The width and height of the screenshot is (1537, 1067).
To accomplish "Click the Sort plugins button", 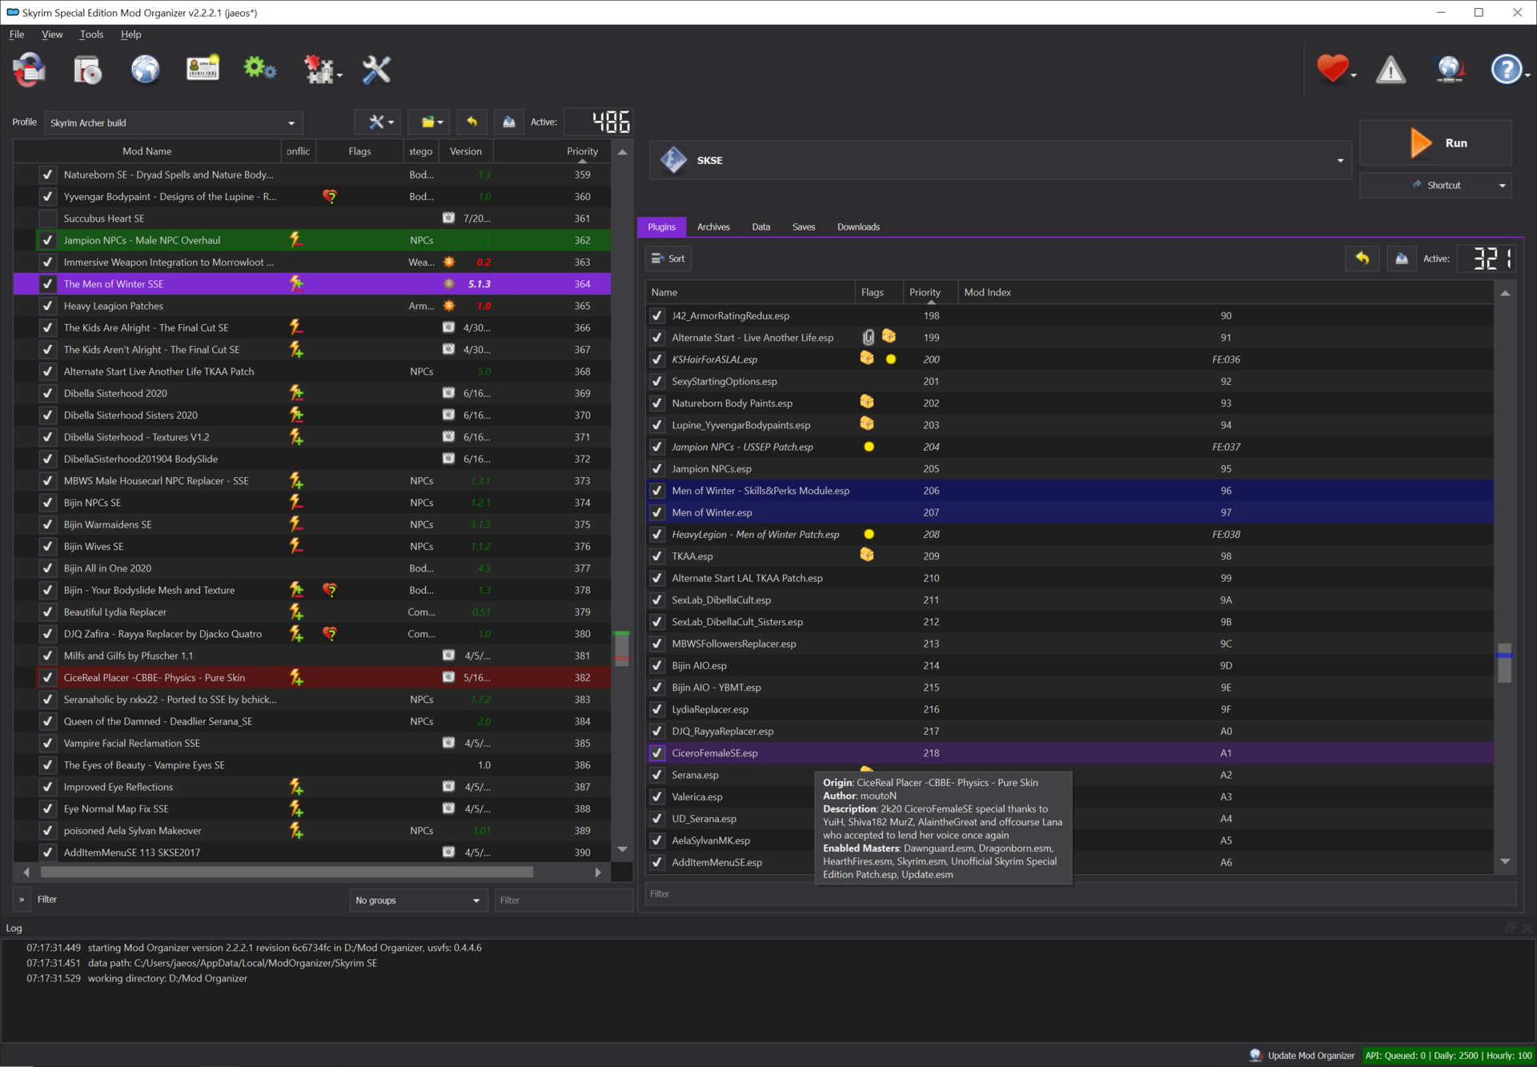I will 668,258.
